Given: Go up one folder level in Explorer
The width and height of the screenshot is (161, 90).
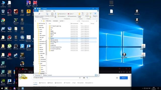Looking at the screenshot, I should pos(42,21).
